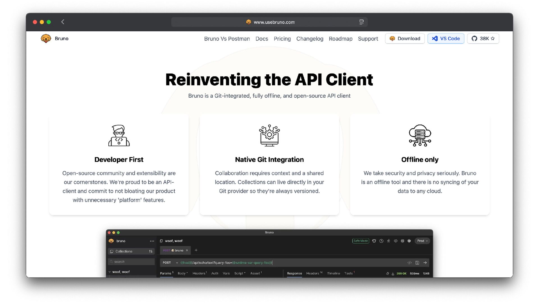Click the Download button

(405, 38)
